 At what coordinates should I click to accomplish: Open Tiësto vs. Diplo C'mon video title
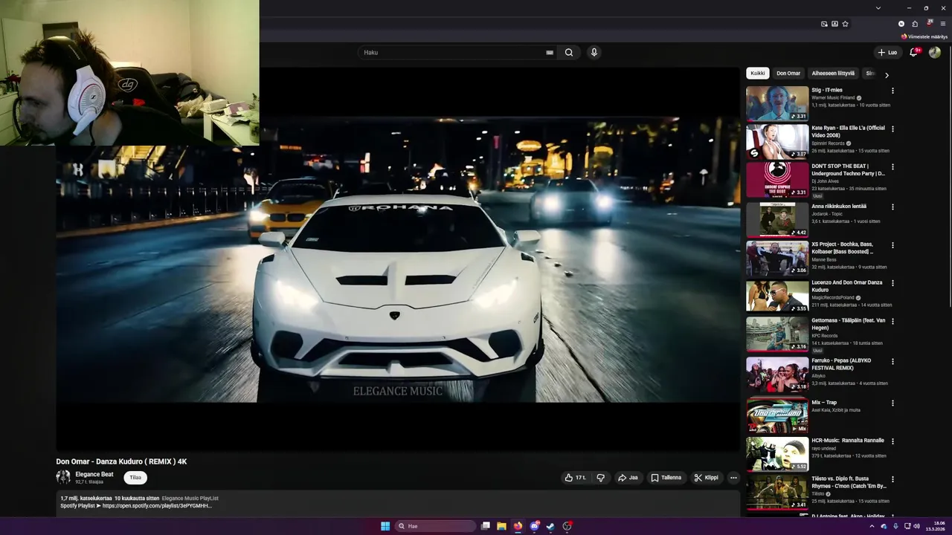[x=849, y=482]
